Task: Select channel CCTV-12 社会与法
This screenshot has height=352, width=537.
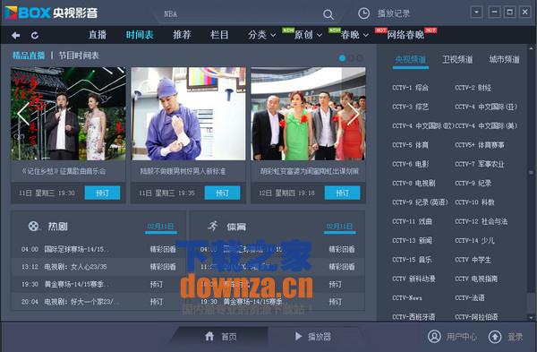Action: (x=482, y=221)
